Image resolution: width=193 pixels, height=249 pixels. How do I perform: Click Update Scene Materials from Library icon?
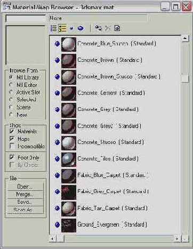pyautogui.click(x=98, y=28)
